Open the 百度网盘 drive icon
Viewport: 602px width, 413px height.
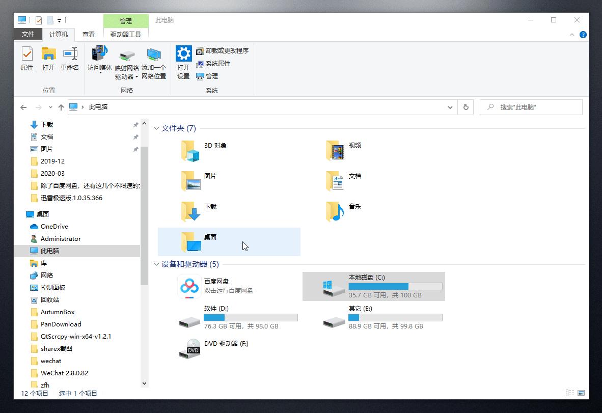tap(189, 286)
